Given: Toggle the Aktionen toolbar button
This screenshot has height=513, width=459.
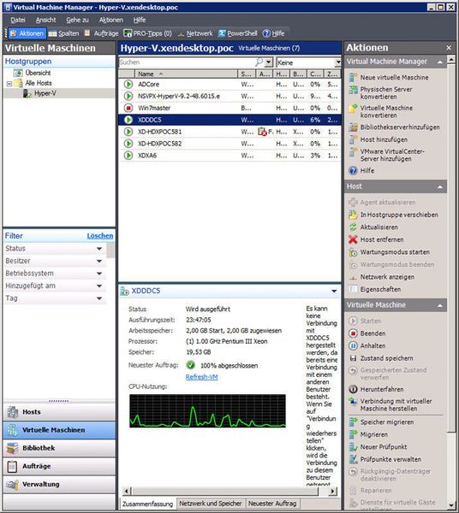Looking at the screenshot, I should pyautogui.click(x=27, y=33).
